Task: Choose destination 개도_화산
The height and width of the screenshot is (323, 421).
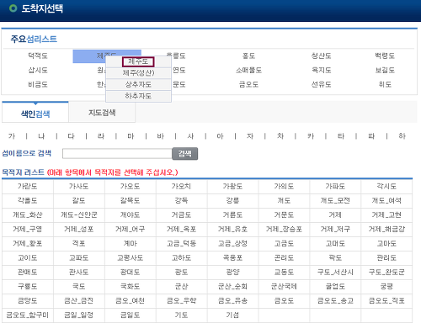Action: click(28, 215)
